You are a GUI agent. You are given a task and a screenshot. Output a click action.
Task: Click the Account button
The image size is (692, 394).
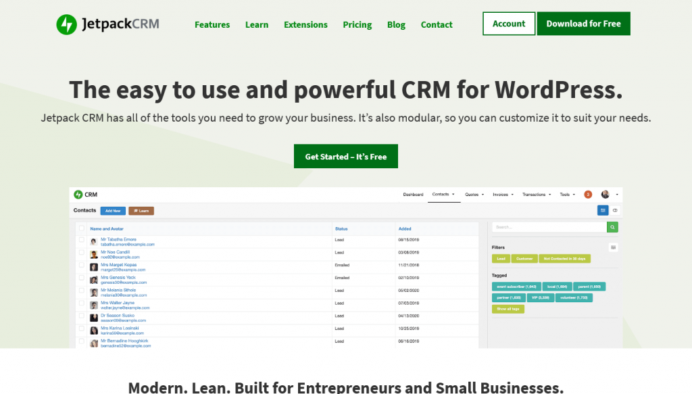(x=509, y=24)
